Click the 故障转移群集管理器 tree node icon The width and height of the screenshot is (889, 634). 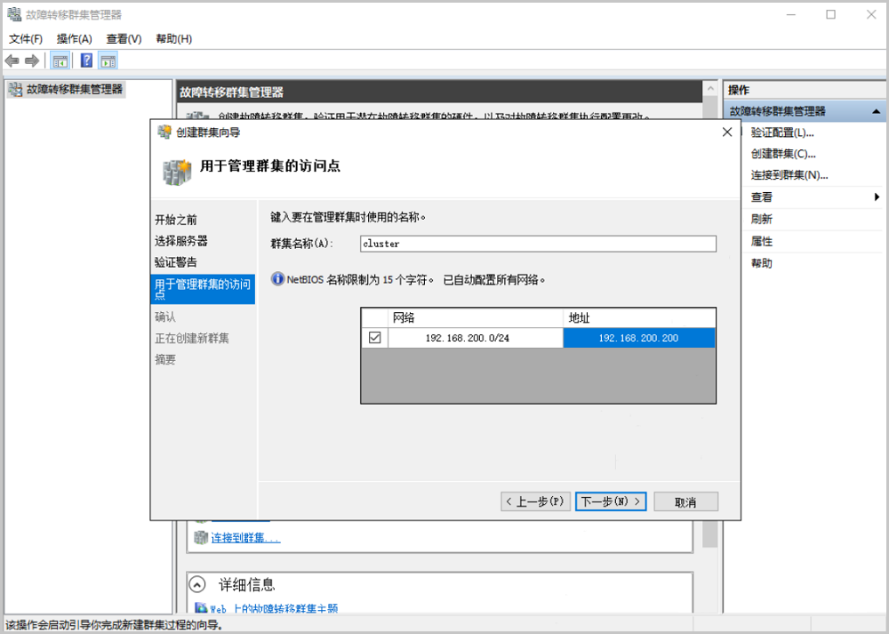point(15,89)
